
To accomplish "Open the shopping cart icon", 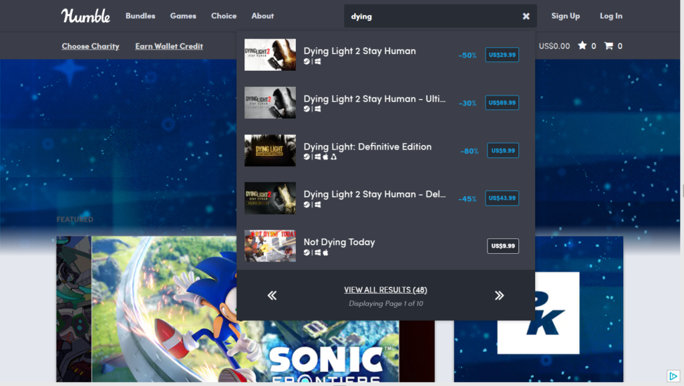I will click(x=609, y=45).
